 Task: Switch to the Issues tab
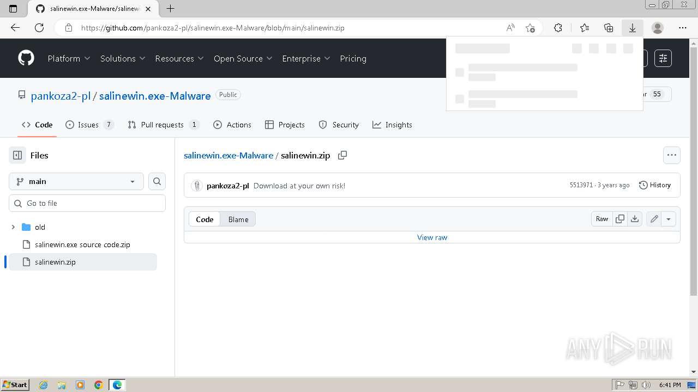(89, 125)
